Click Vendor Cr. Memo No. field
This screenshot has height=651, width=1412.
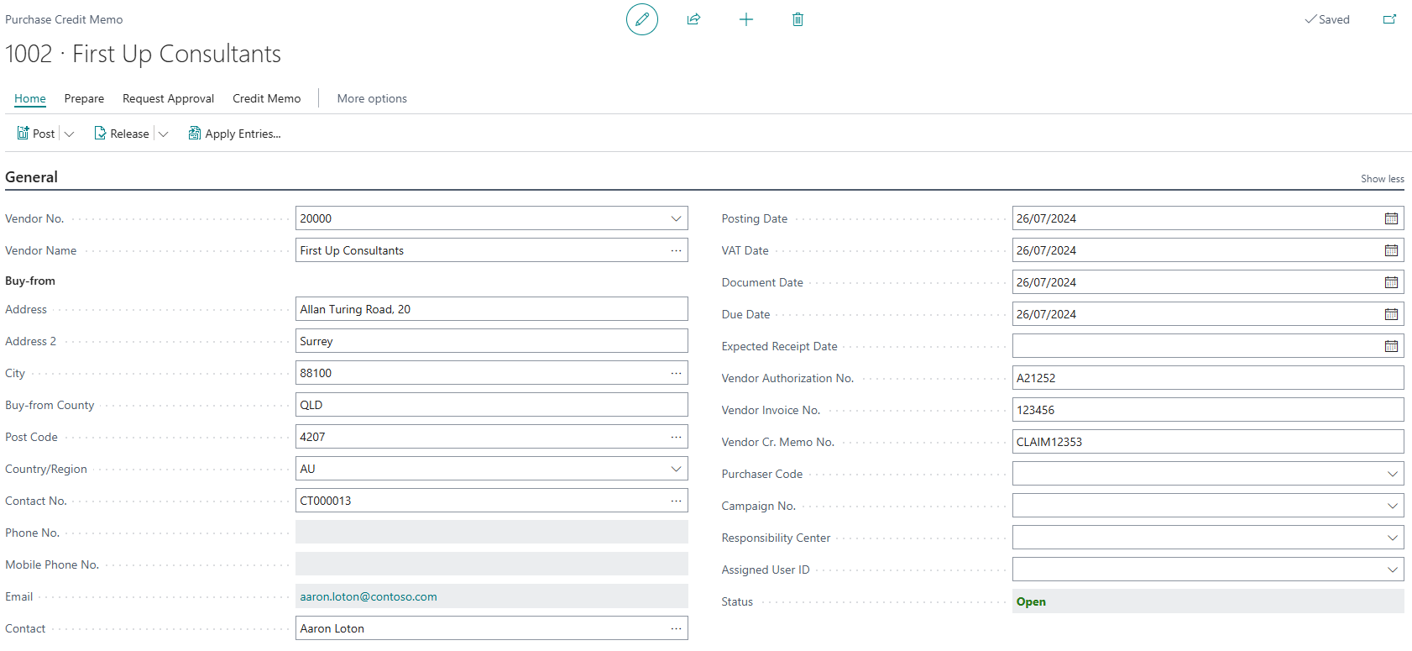1208,442
